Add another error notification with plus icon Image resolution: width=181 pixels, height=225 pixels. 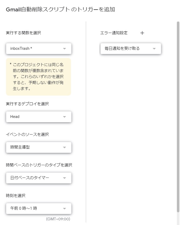tap(142, 33)
